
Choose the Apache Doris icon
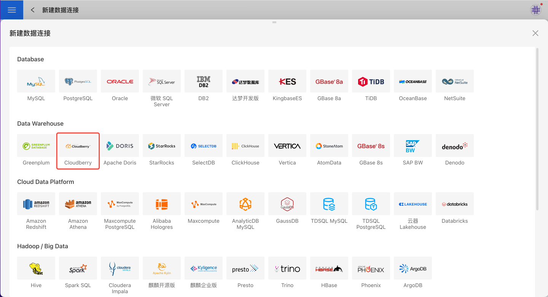pyautogui.click(x=120, y=146)
